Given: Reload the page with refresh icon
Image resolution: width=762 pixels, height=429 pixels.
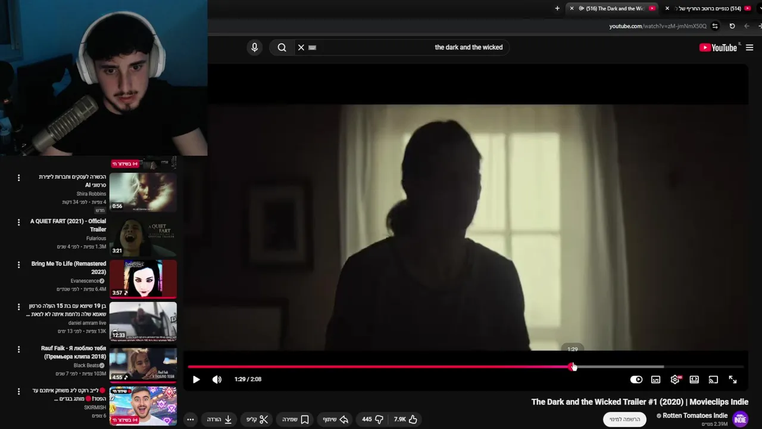Looking at the screenshot, I should click(x=732, y=26).
